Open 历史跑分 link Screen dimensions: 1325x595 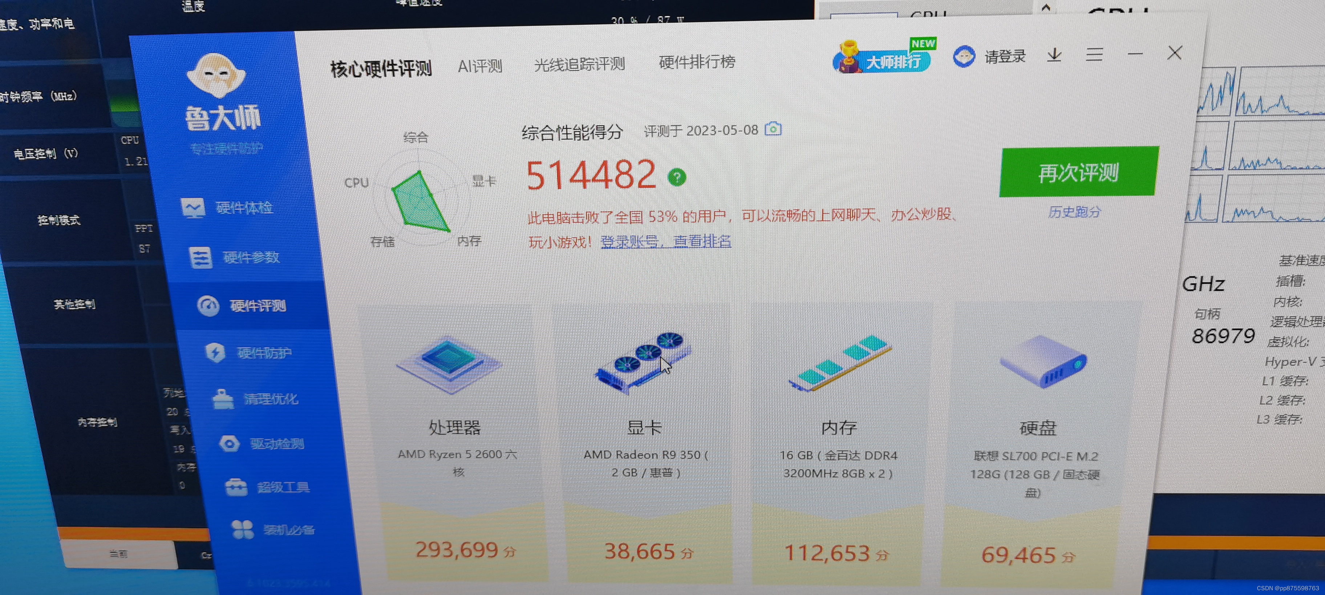[1074, 212]
